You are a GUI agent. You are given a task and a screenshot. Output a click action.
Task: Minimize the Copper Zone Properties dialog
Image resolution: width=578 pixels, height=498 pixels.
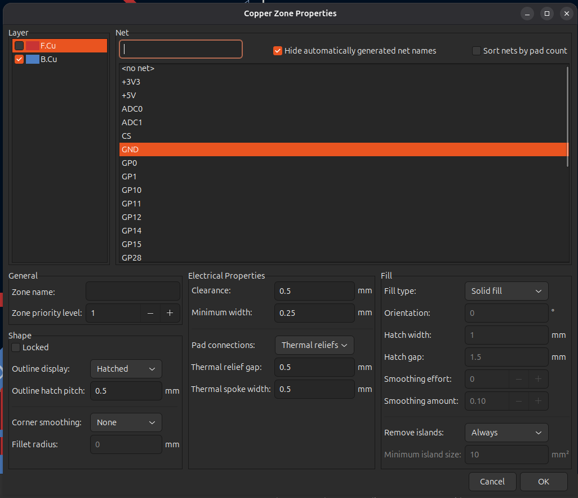click(x=527, y=14)
